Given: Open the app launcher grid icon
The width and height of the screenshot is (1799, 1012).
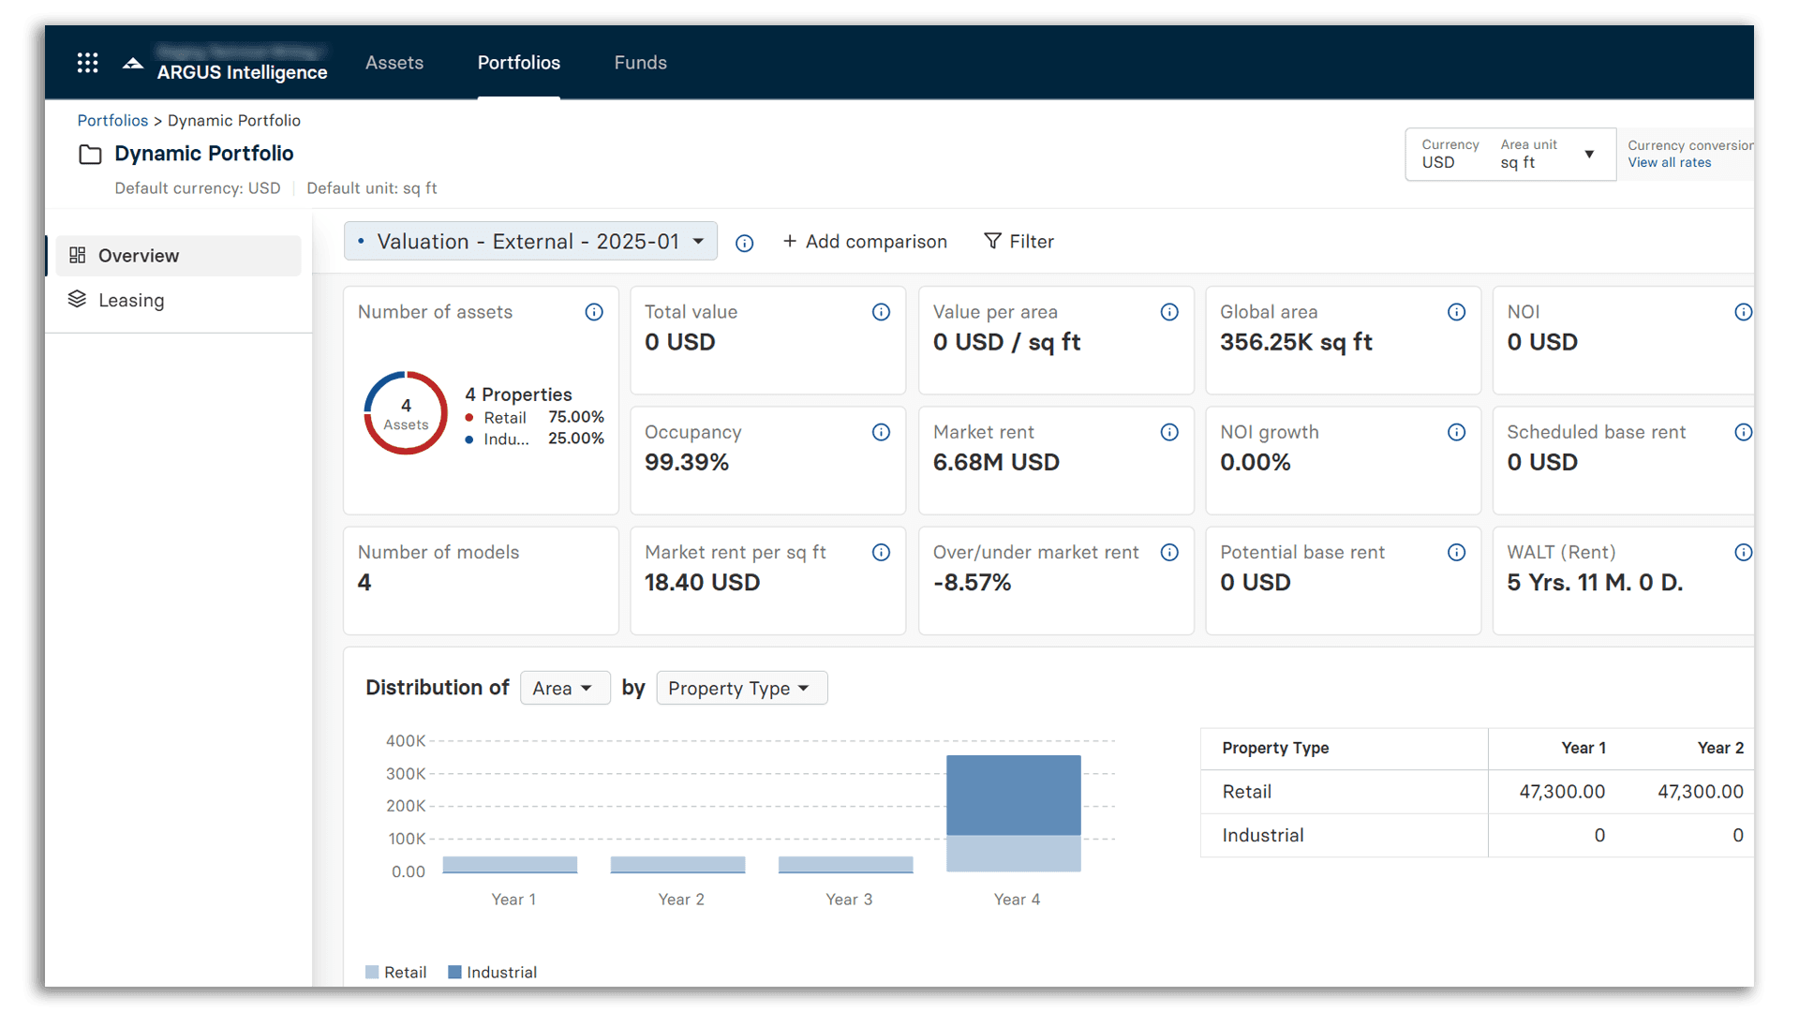Looking at the screenshot, I should pyautogui.click(x=87, y=62).
